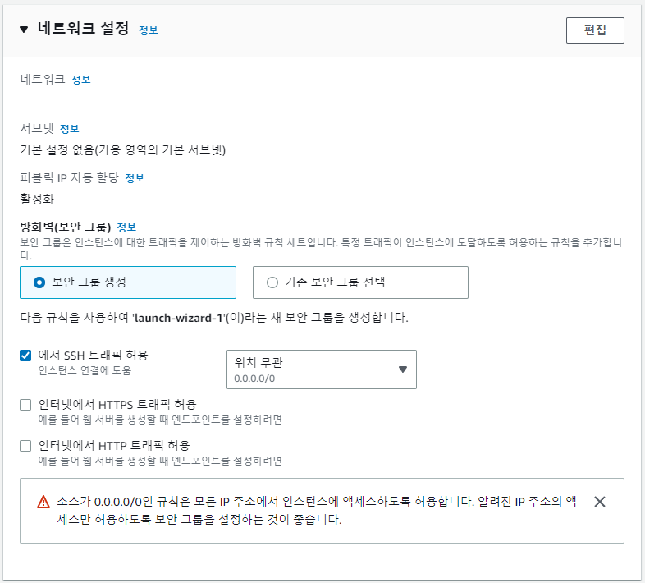The height and width of the screenshot is (583, 645).
Task: Open 정보 link beside 퍼블릭 IP 자동 할당
Action: point(135,178)
